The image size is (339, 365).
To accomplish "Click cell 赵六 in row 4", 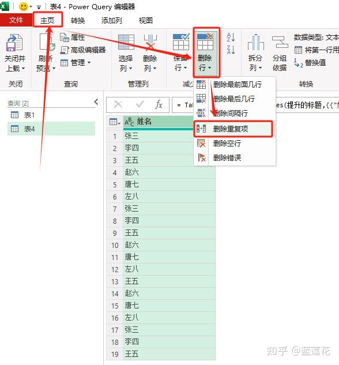I will pyautogui.click(x=169, y=172).
